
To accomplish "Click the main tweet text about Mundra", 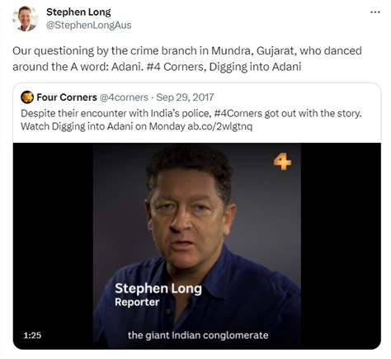I will pos(187,59).
